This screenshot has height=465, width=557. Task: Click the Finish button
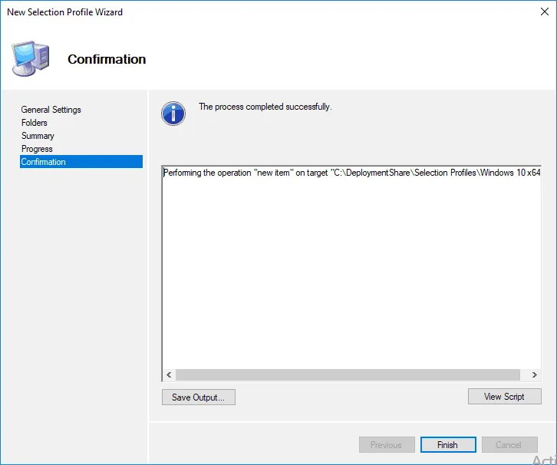448,445
